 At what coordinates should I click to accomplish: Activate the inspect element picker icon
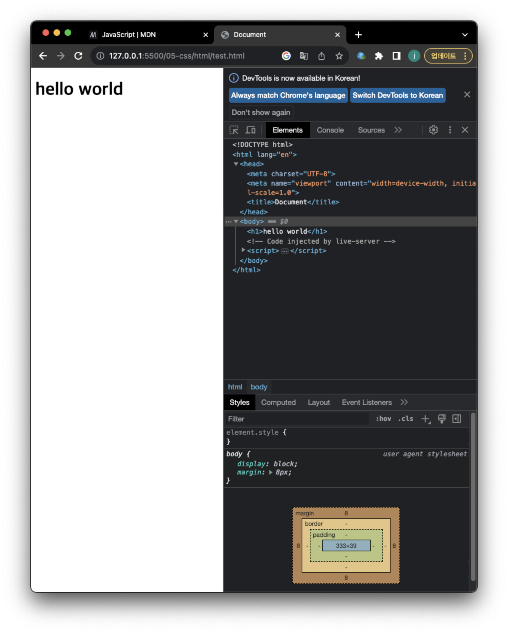pos(234,130)
